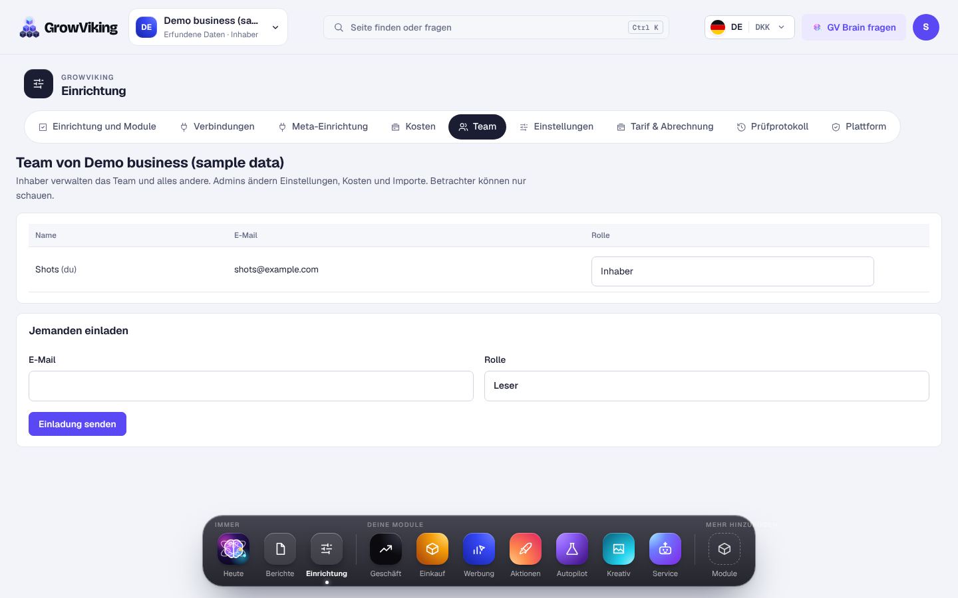Viewport: 958px width, 598px height.
Task: Open the DE DKK language currency dropdown
Action: pos(750,27)
